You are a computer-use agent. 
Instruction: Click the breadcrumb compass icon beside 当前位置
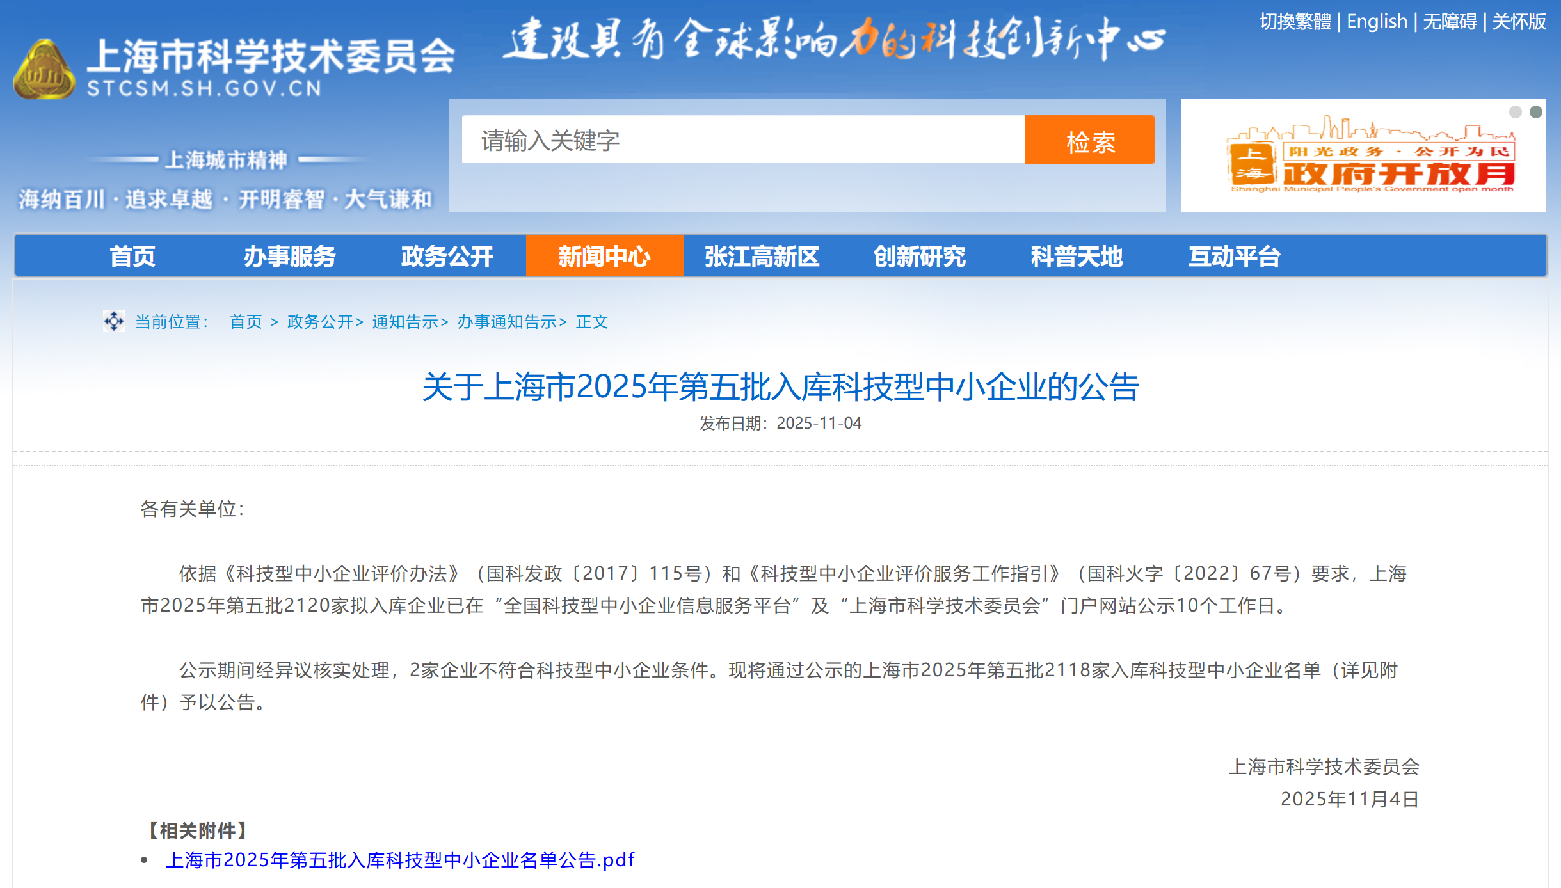coord(113,321)
